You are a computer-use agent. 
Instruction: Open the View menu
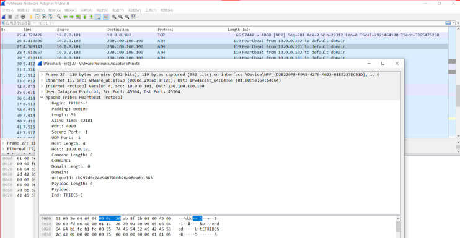click(x=38, y=11)
